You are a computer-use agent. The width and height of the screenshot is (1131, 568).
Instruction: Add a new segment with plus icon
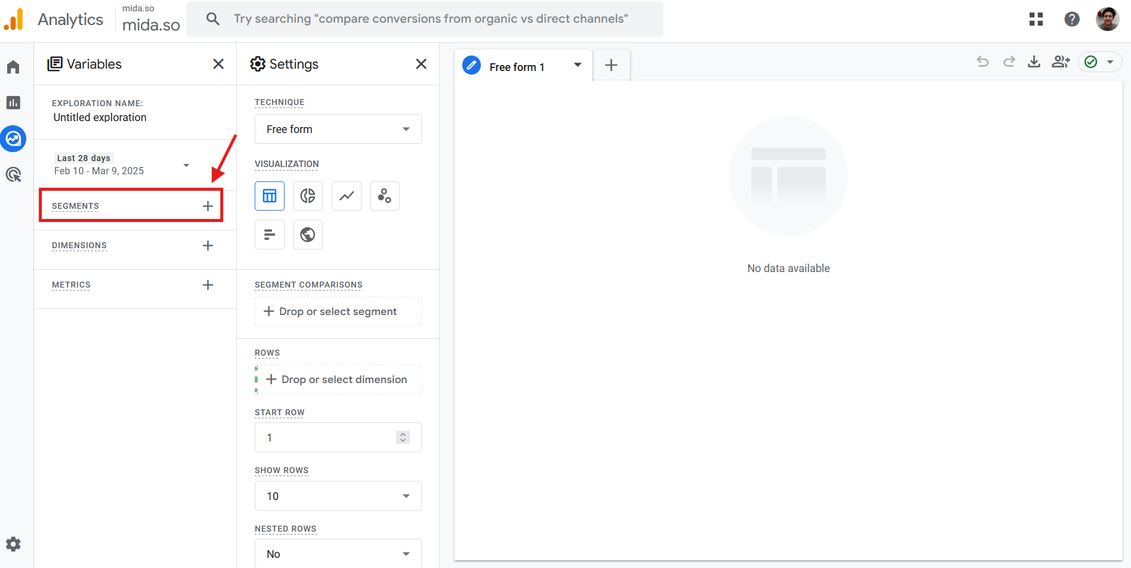click(208, 206)
